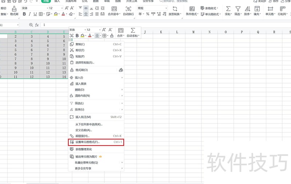
Task: Open the number format 常规 dropdown
Action: [166, 8]
